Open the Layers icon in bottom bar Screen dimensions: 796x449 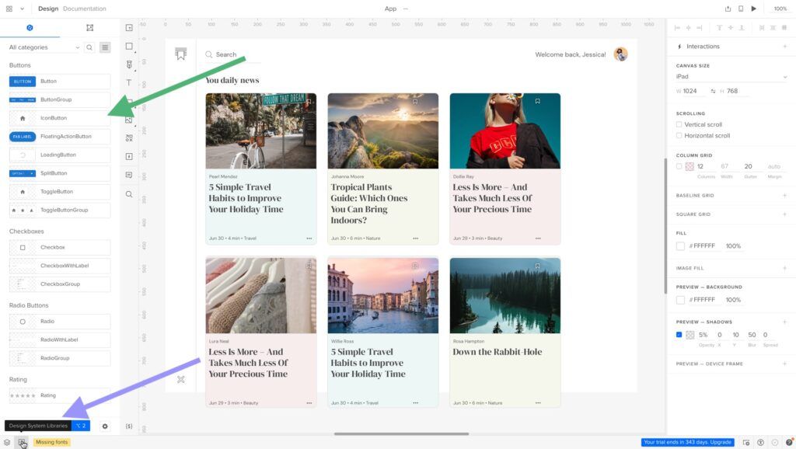(7, 442)
